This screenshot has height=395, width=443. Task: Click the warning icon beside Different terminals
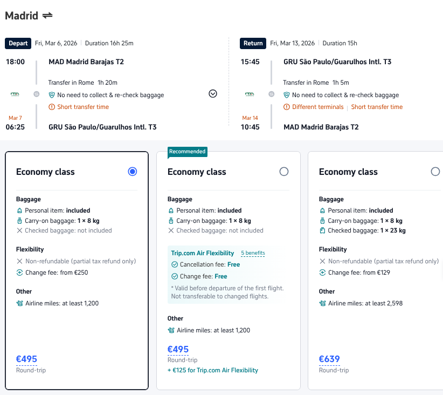(287, 107)
